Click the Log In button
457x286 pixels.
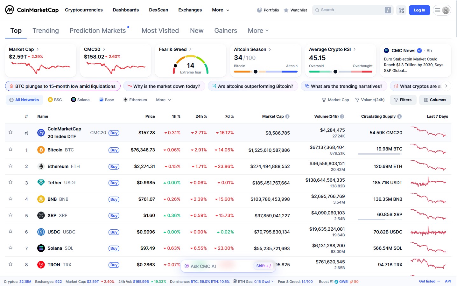pyautogui.click(x=419, y=10)
